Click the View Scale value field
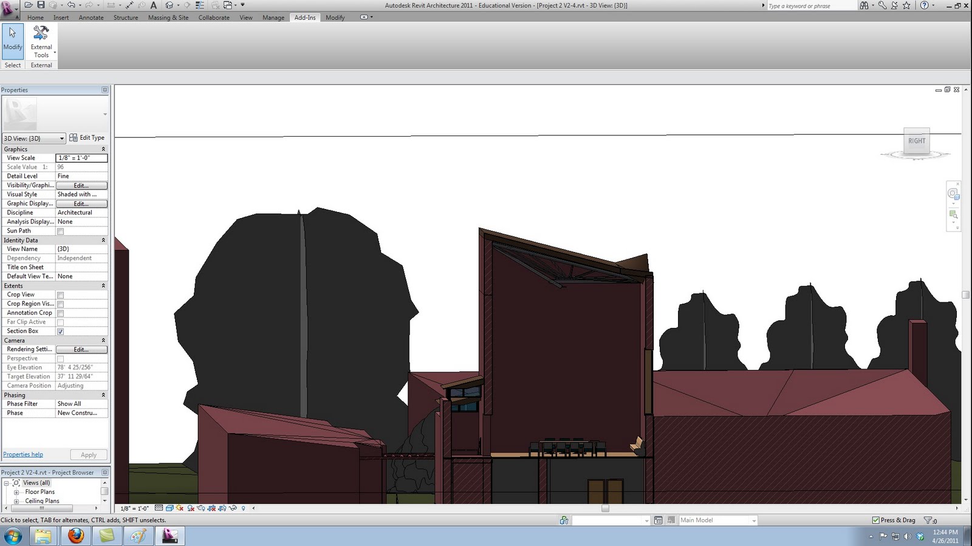972x546 pixels. click(81, 158)
